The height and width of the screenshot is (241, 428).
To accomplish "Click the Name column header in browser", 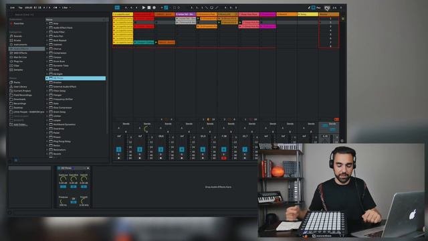I will (x=76, y=19).
